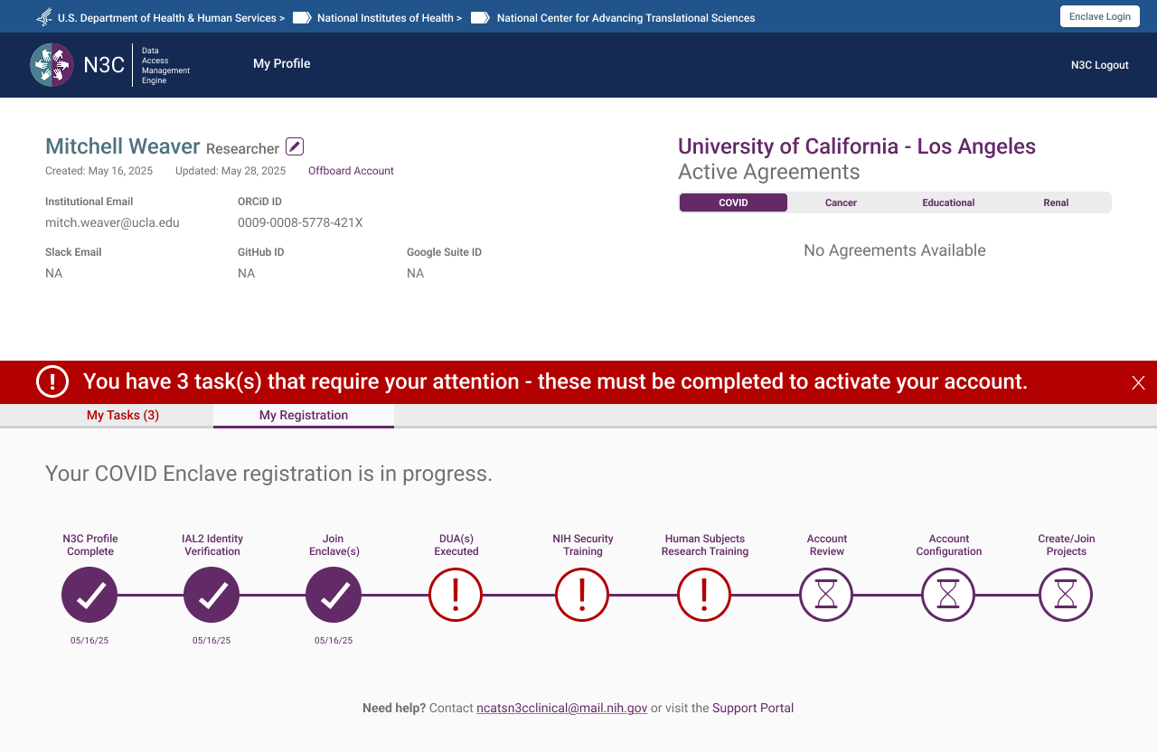Click the NIH Security Training alert icon
This screenshot has width=1157, height=752.
tap(582, 595)
